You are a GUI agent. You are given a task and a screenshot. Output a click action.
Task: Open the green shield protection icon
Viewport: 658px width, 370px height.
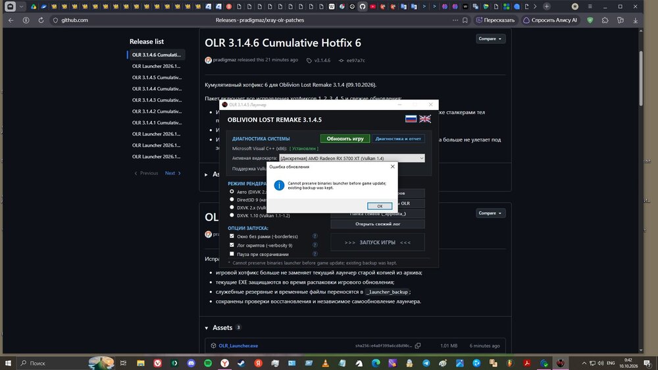pos(590,20)
